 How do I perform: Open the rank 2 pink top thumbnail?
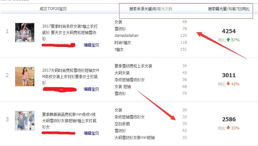pyautogui.click(x=25, y=76)
